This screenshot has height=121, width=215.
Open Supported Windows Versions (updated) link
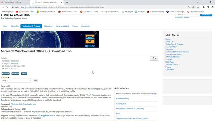132,118
